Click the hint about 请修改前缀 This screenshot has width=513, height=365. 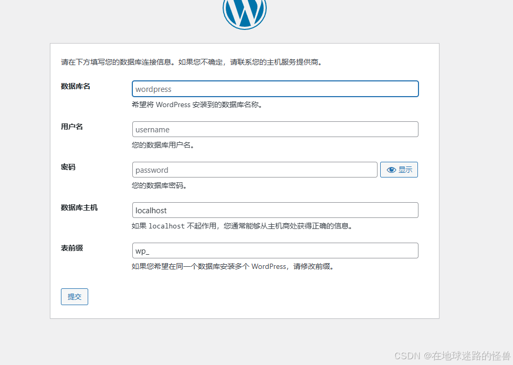coord(233,266)
